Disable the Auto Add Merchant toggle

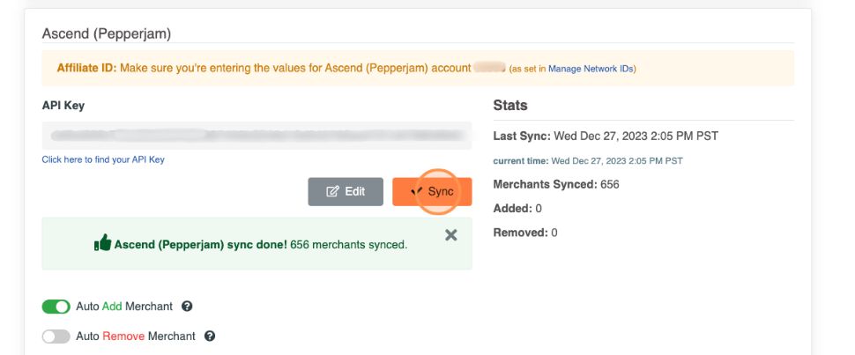coord(56,307)
